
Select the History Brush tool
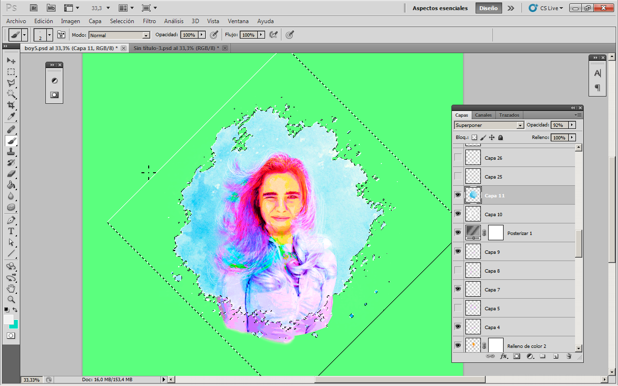point(11,163)
